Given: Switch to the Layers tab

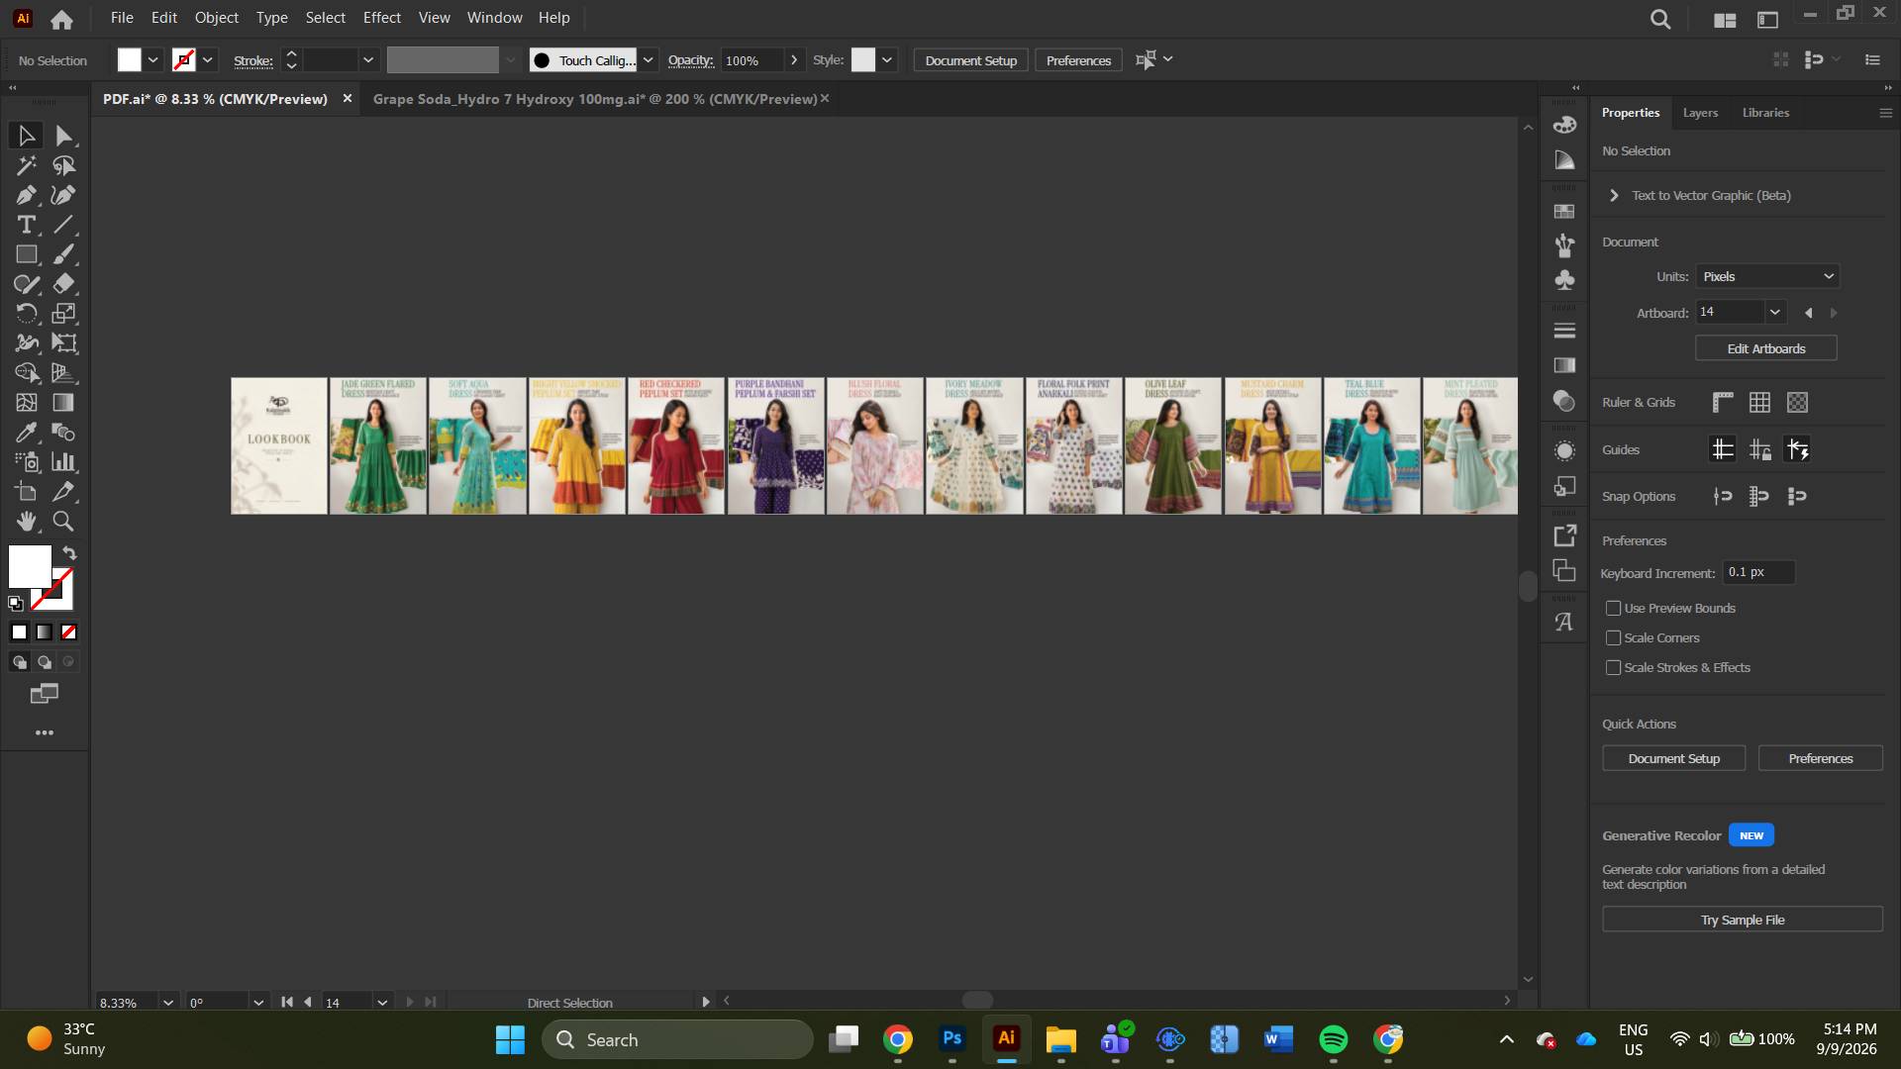Looking at the screenshot, I should (x=1700, y=113).
